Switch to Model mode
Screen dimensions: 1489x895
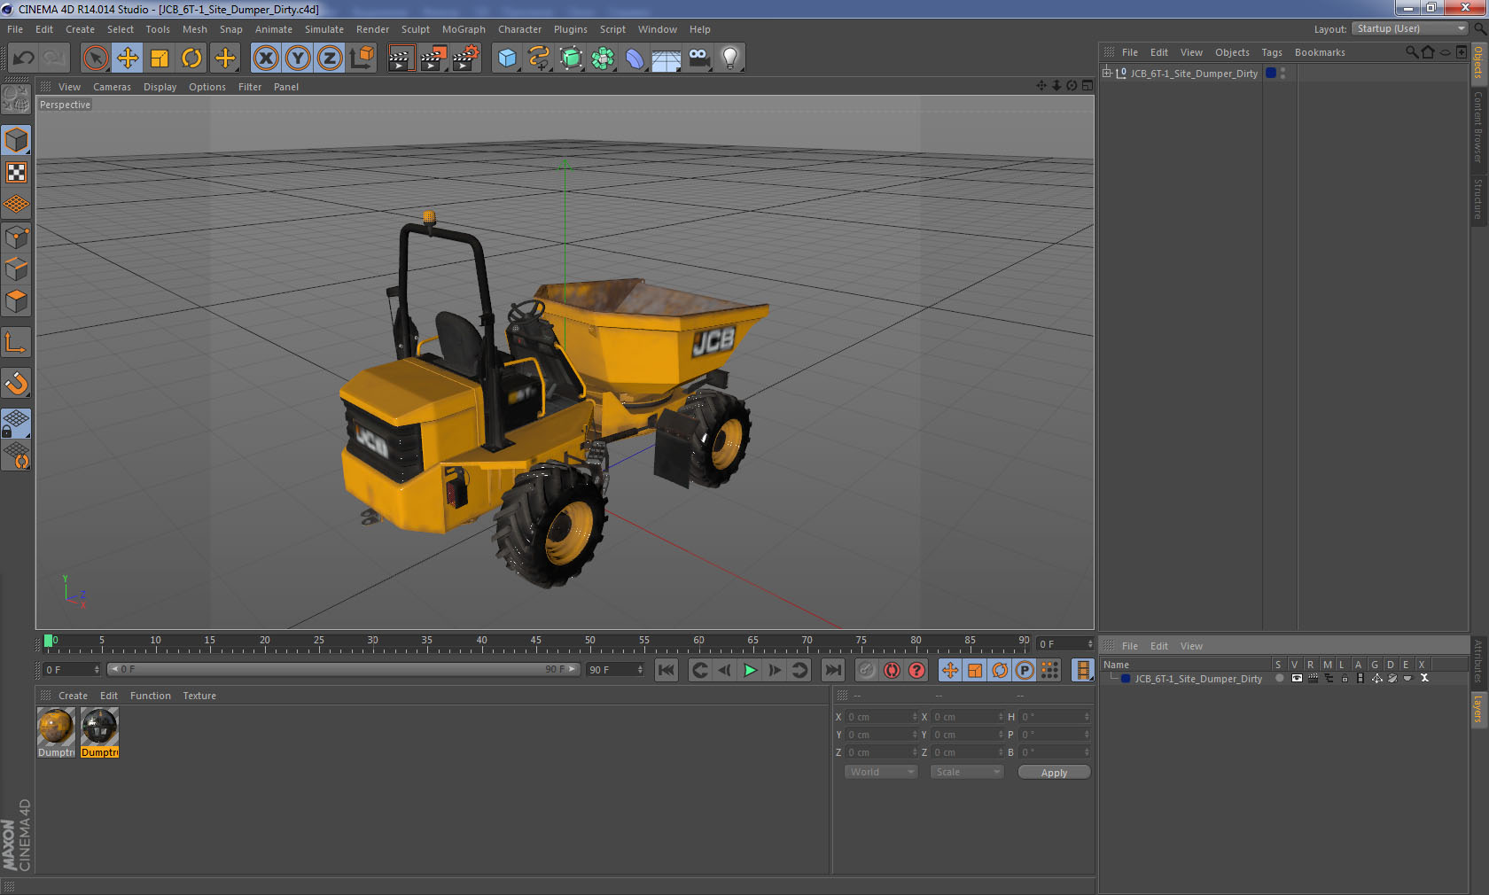click(x=16, y=140)
